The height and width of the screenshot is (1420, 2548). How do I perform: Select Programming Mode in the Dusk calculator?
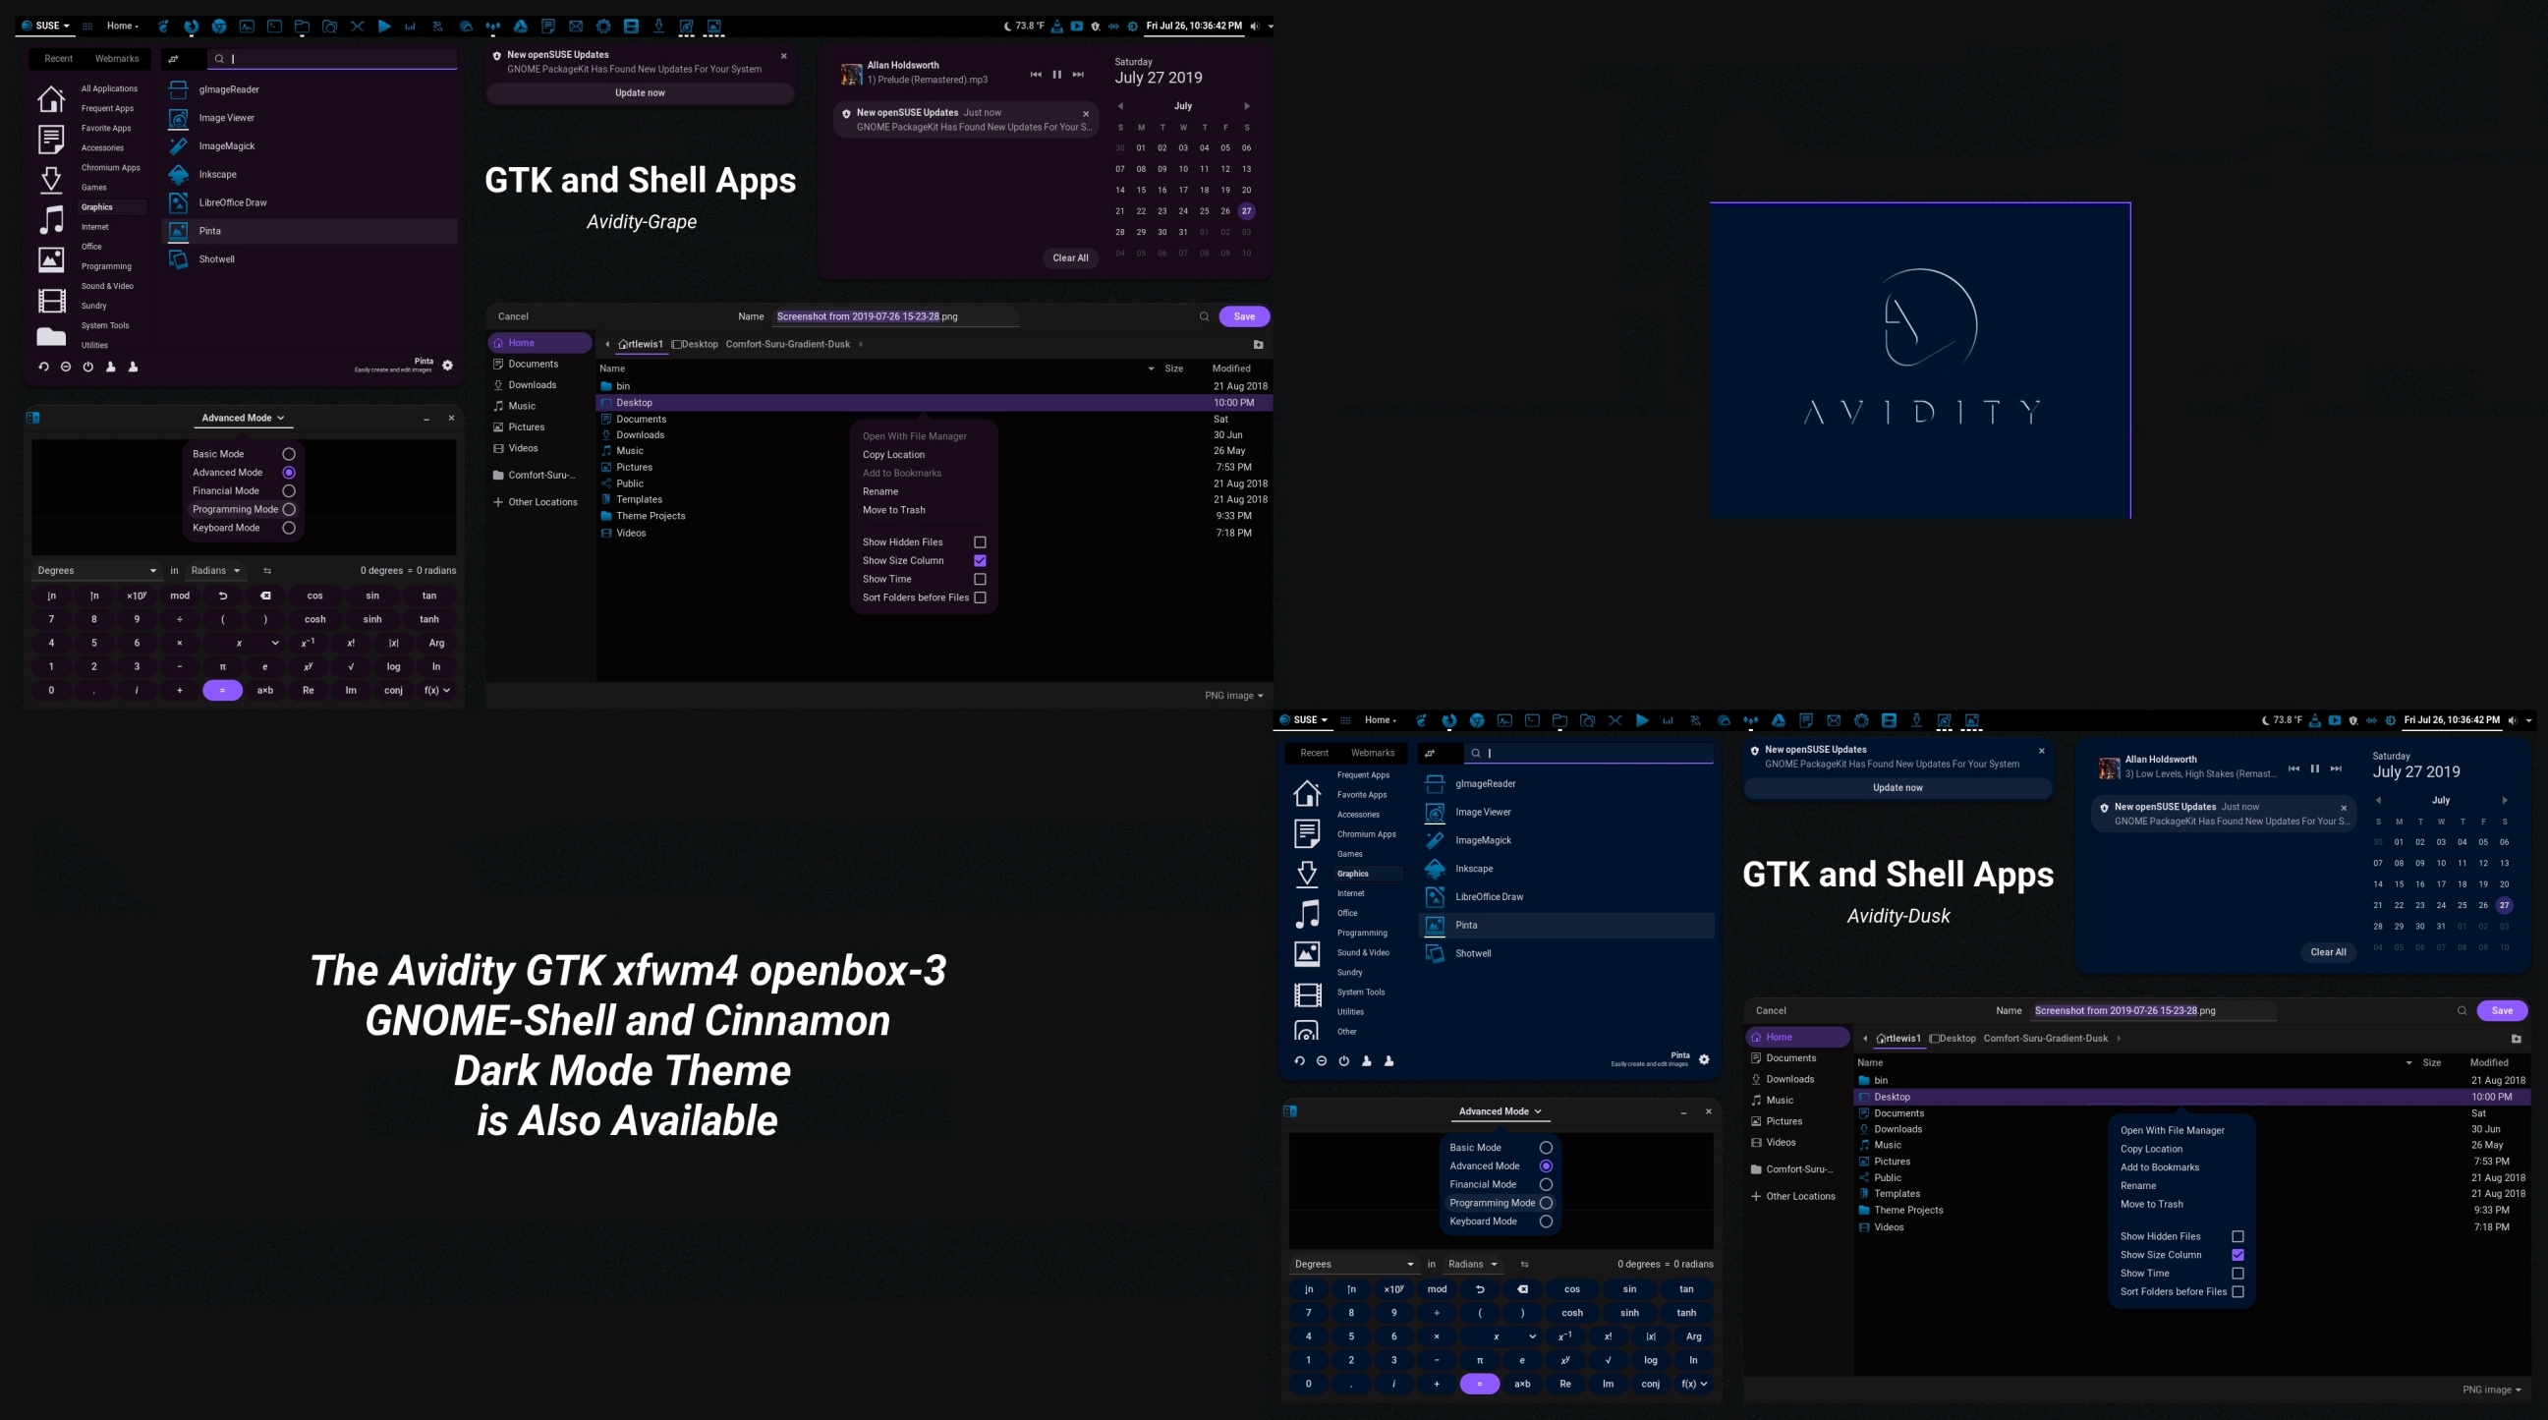[x=1546, y=1203]
